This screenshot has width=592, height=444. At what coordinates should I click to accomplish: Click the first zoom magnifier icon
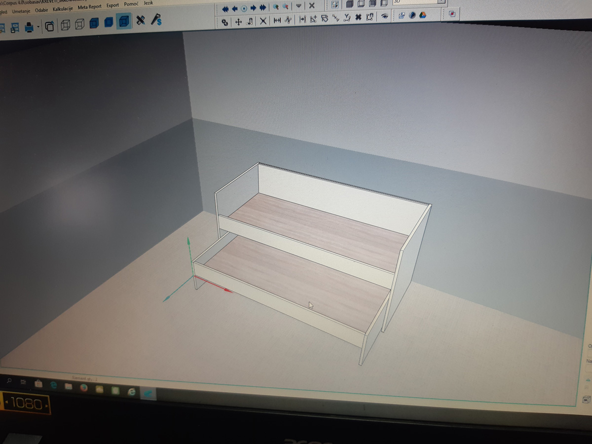point(276,7)
